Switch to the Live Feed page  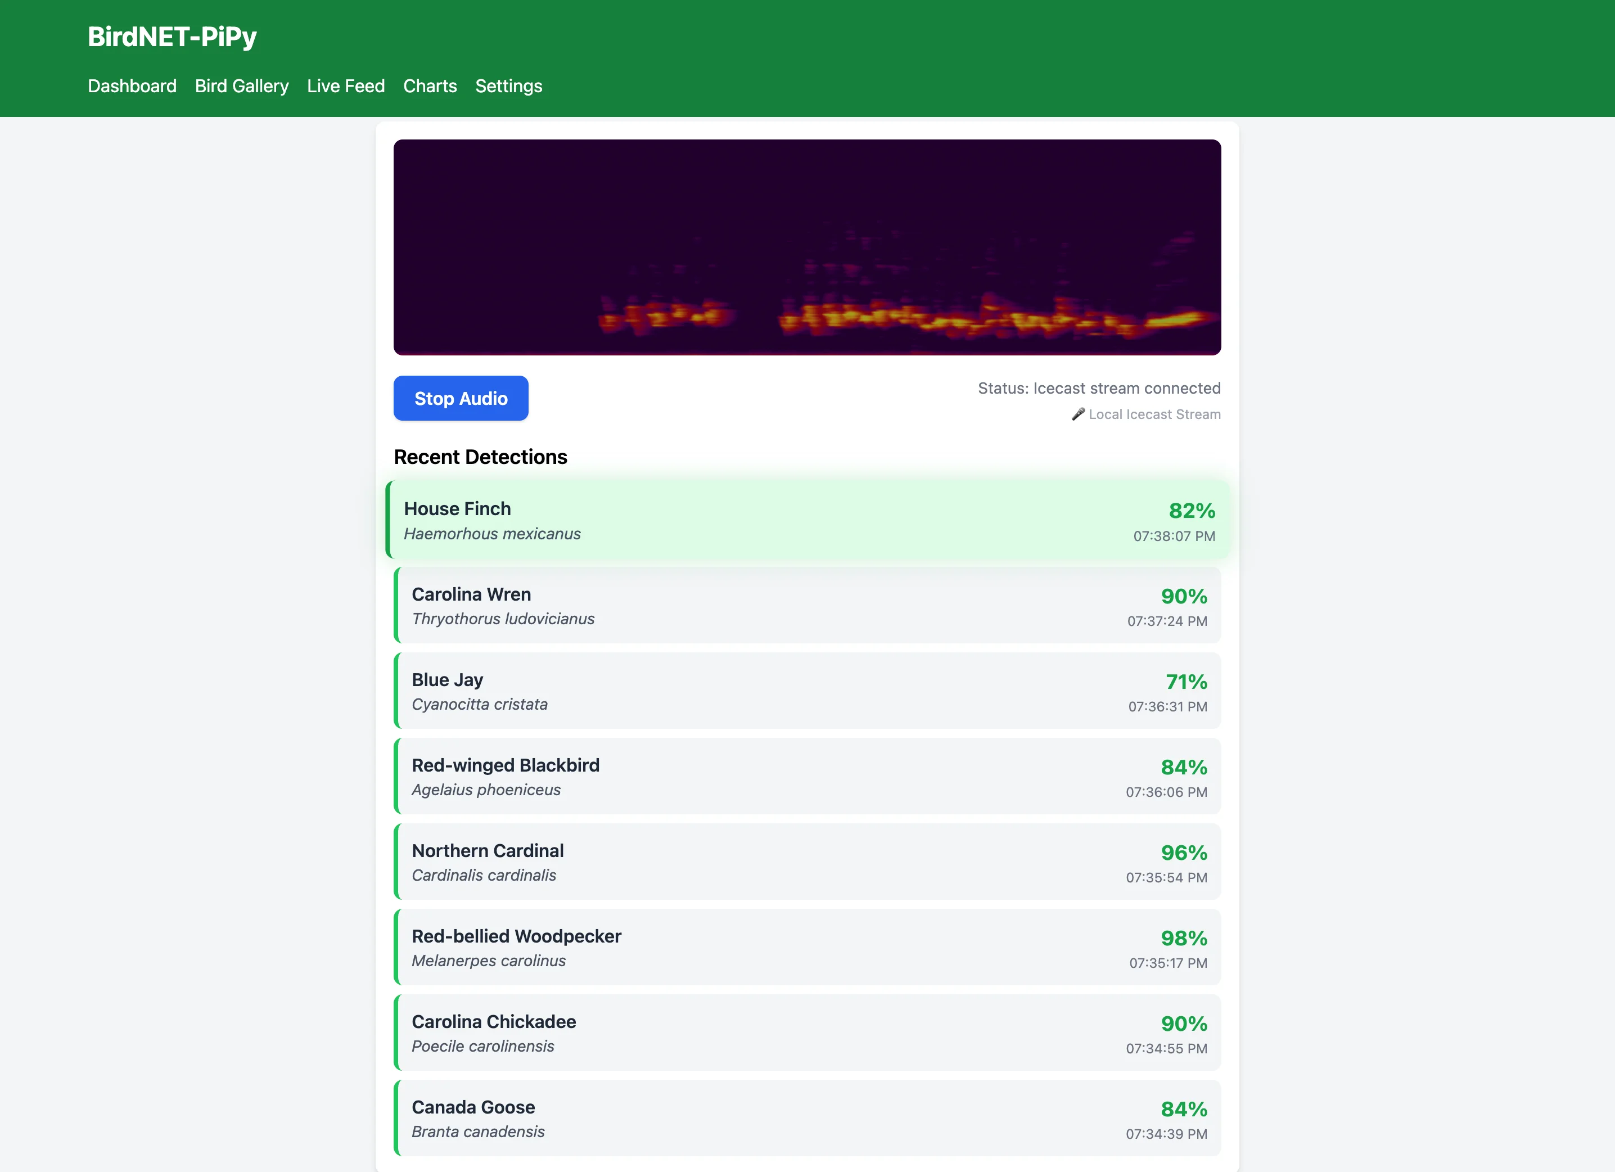point(345,86)
